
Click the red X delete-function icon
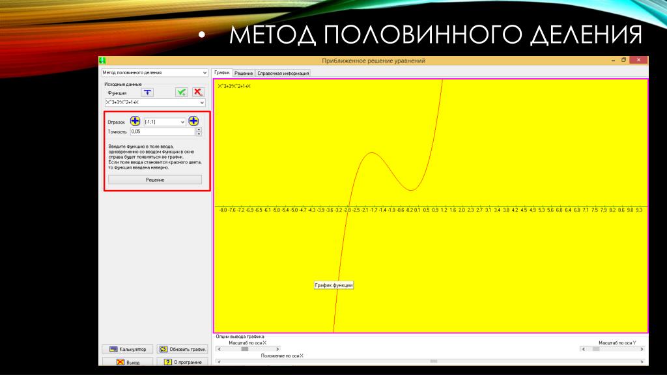tap(198, 92)
